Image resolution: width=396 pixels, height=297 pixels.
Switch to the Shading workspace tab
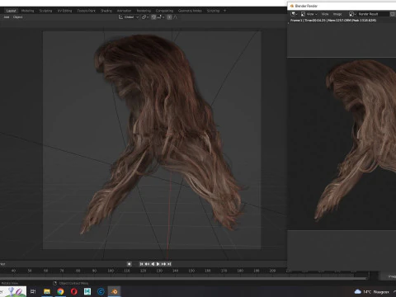tap(106, 11)
